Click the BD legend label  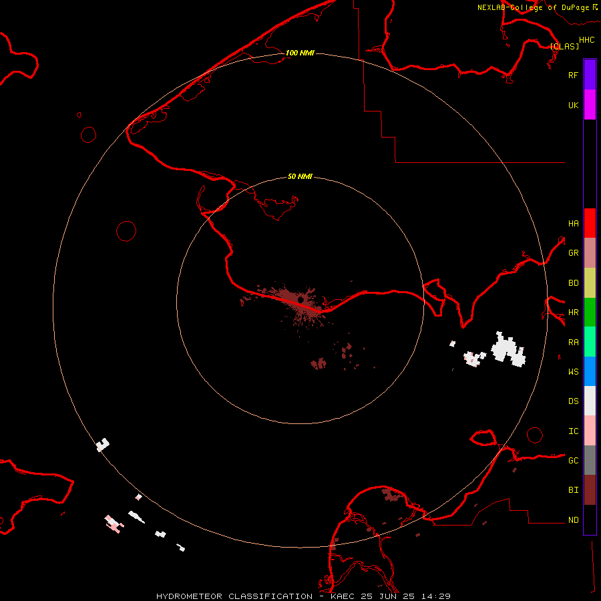click(573, 283)
